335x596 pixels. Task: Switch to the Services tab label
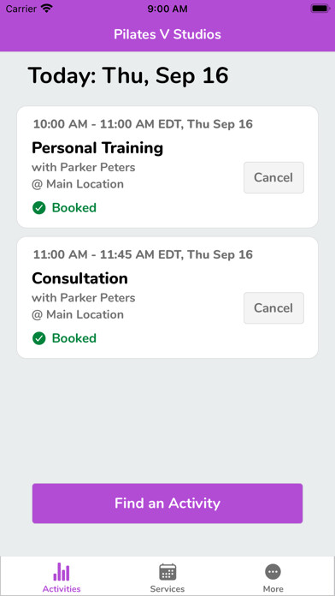tap(167, 589)
